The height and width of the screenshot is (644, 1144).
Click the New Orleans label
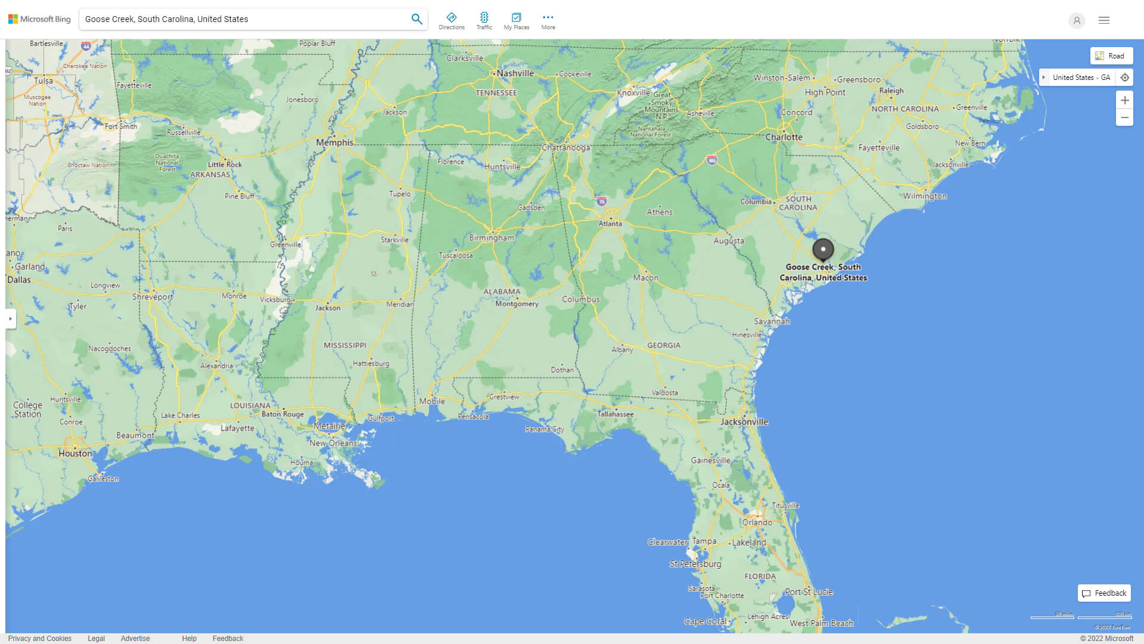333,443
